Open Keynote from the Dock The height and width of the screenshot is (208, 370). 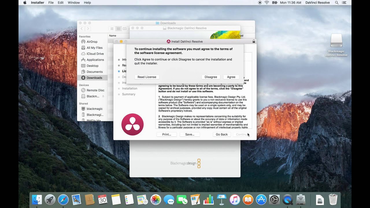221,200
